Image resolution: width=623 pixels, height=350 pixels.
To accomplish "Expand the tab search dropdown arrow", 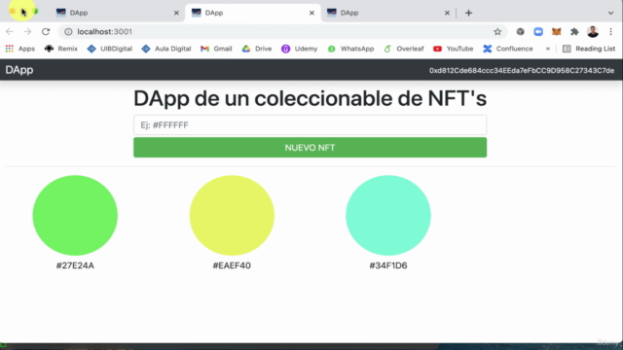I will tap(610, 13).
